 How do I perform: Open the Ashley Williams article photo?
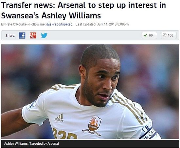[90, 92]
